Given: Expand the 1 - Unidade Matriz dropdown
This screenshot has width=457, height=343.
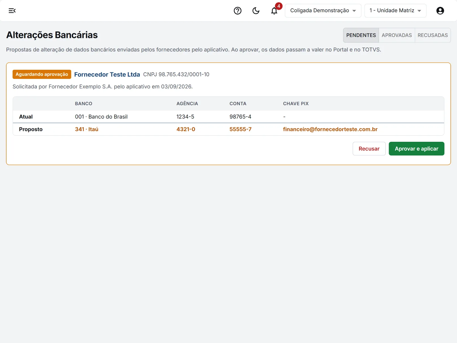Looking at the screenshot, I should pos(395,11).
